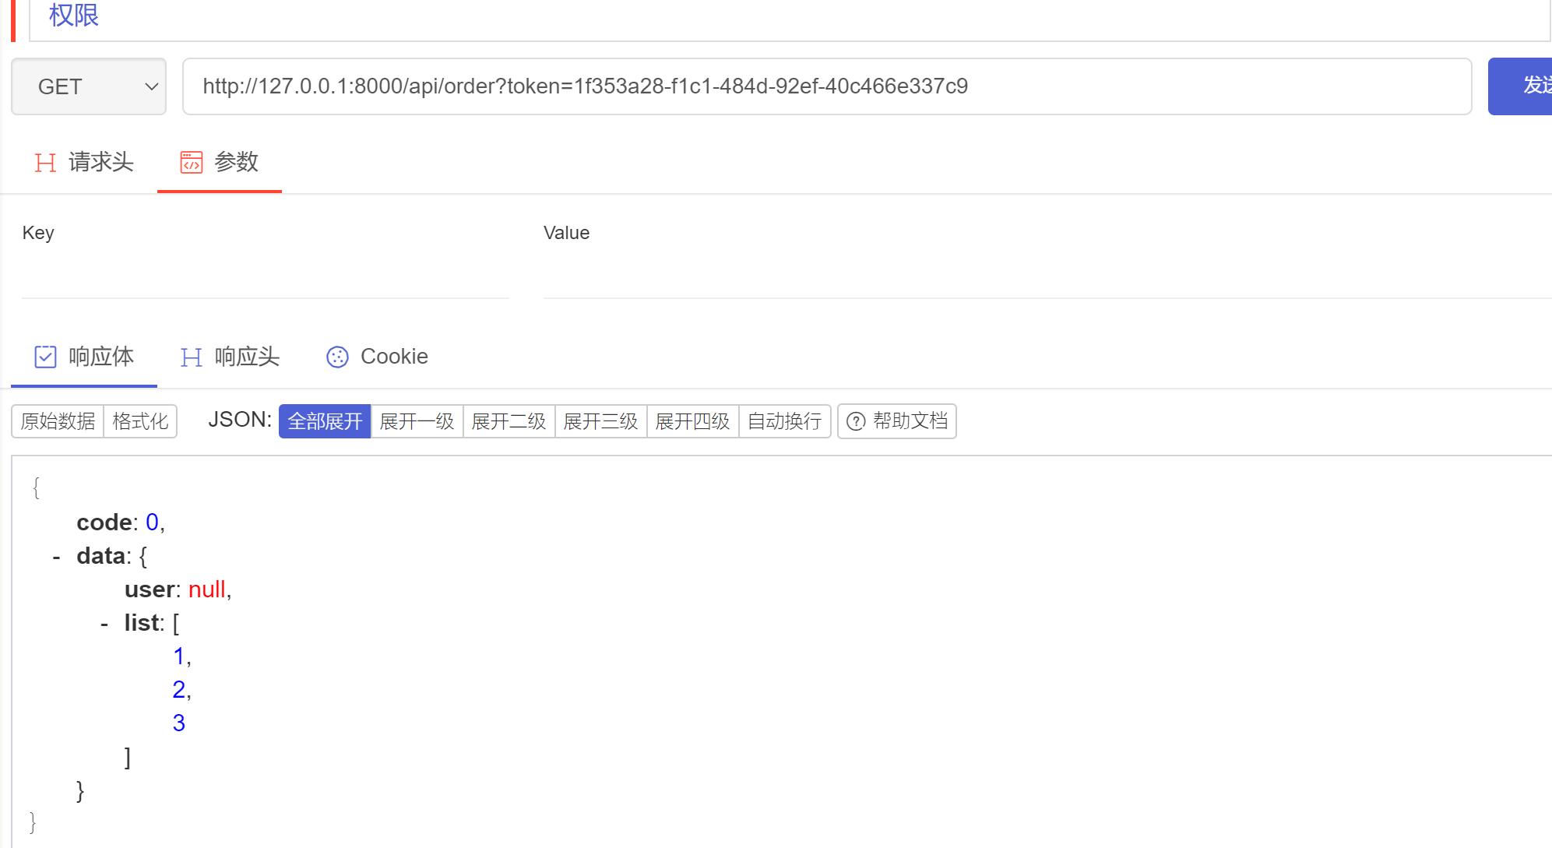Click 展开一级 expand level one
Viewport: 1552px width, 848px height.
417,421
